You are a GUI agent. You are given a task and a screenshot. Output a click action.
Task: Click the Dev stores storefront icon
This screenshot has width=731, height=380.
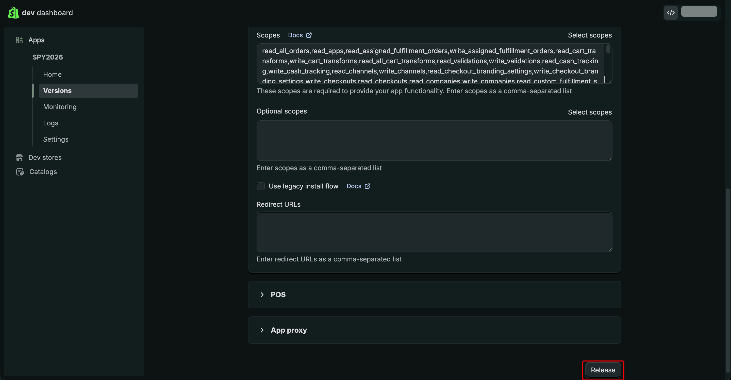click(19, 157)
